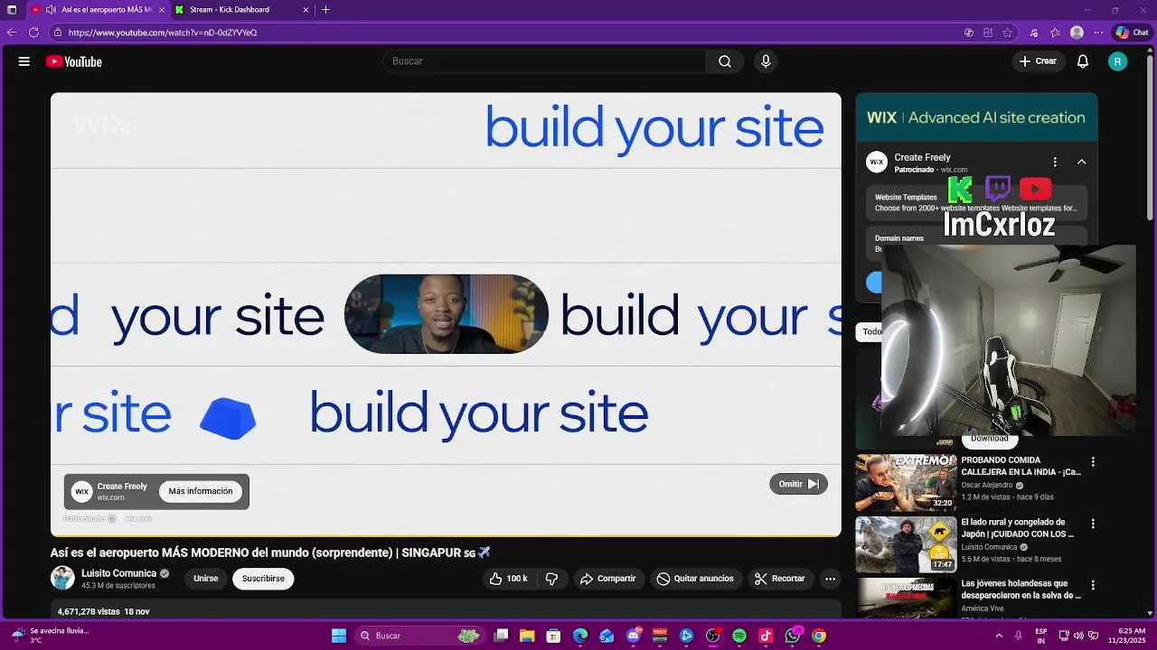Image resolution: width=1157 pixels, height=650 pixels.
Task: Open the new tab plus button
Action: pos(325,10)
